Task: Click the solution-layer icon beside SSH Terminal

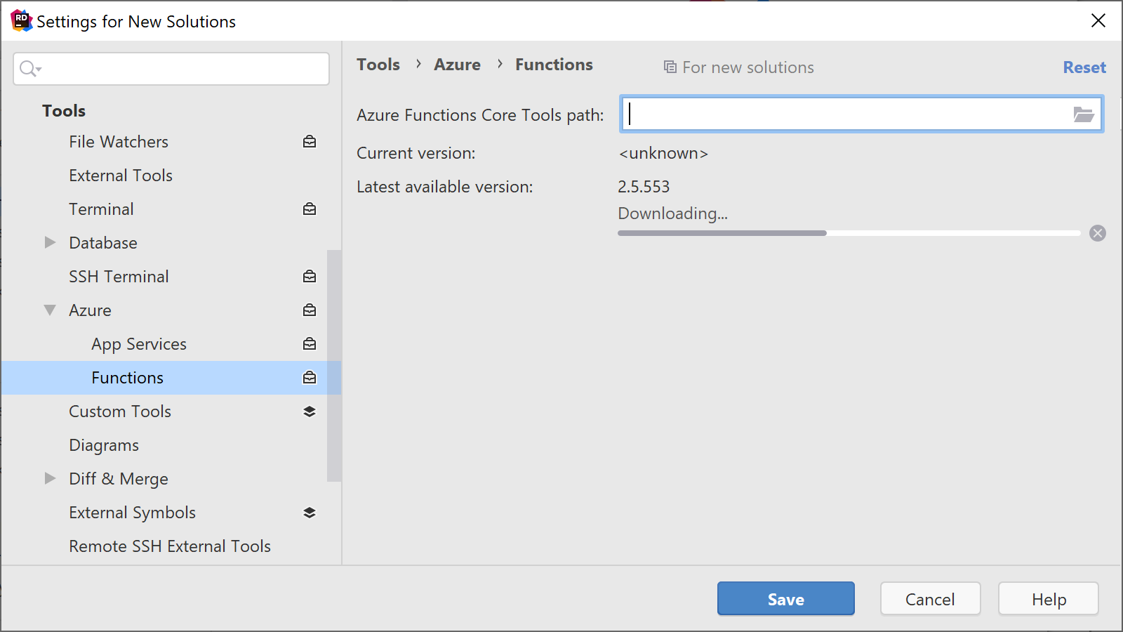Action: coord(310,277)
